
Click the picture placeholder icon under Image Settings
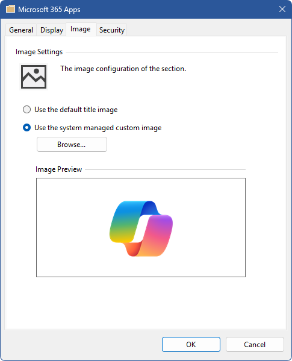(34, 77)
